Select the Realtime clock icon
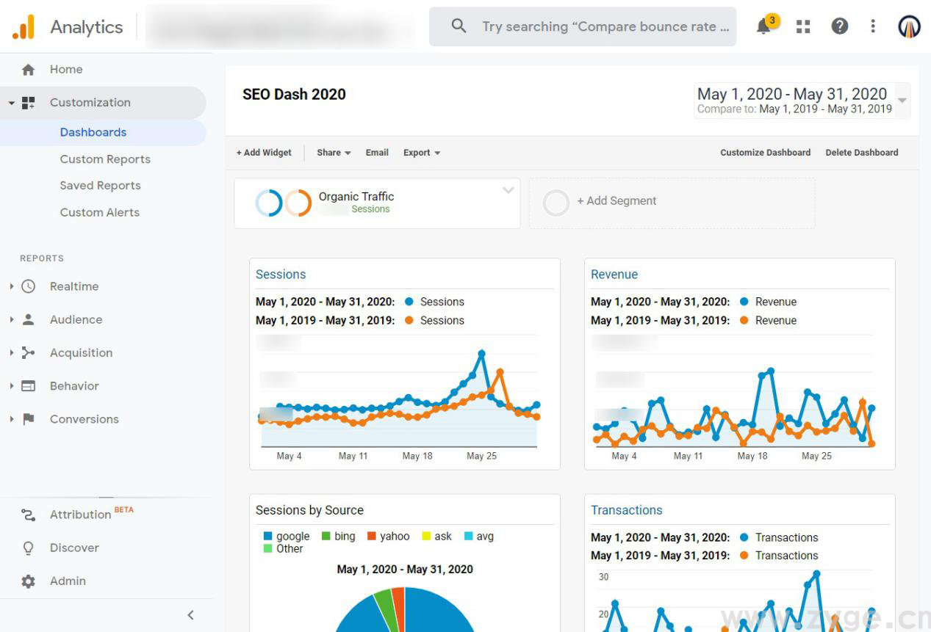 click(28, 286)
